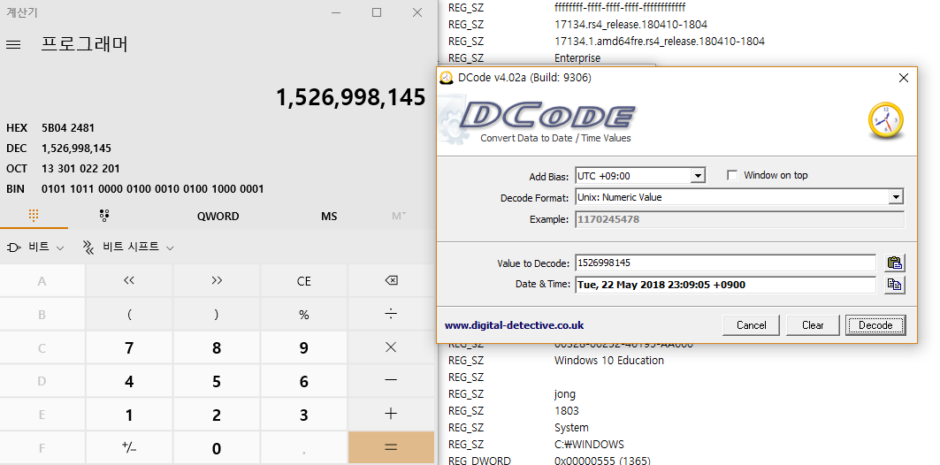Image resolution: width=940 pixels, height=465 pixels.
Task: Expand the 비트 bitwise dropdown
Action: pos(35,247)
